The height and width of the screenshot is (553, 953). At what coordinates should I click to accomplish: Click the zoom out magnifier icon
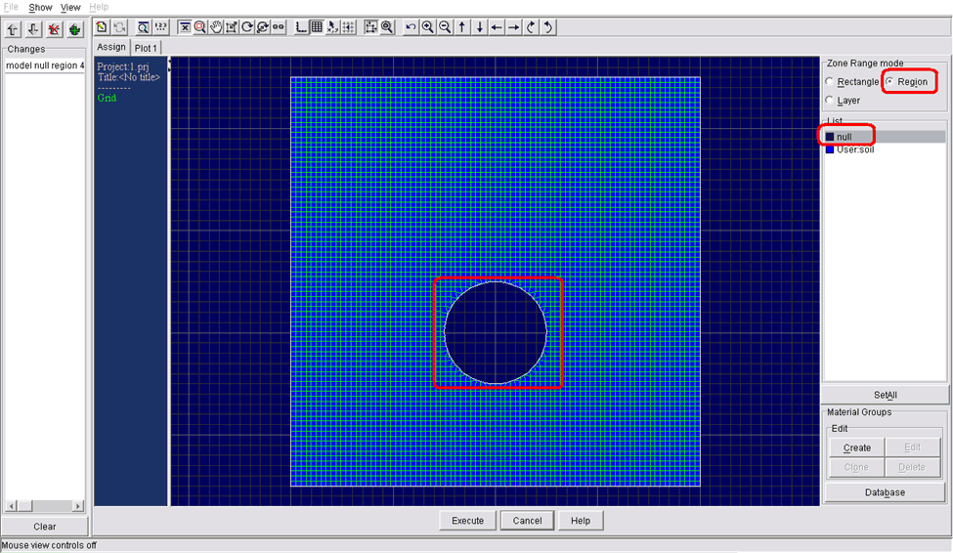[x=445, y=26]
